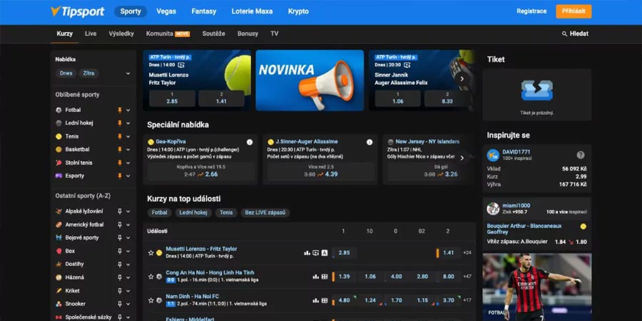The width and height of the screenshot is (642, 321).
Task: Open help question mark on DAVID1771 card
Action: coord(581,156)
